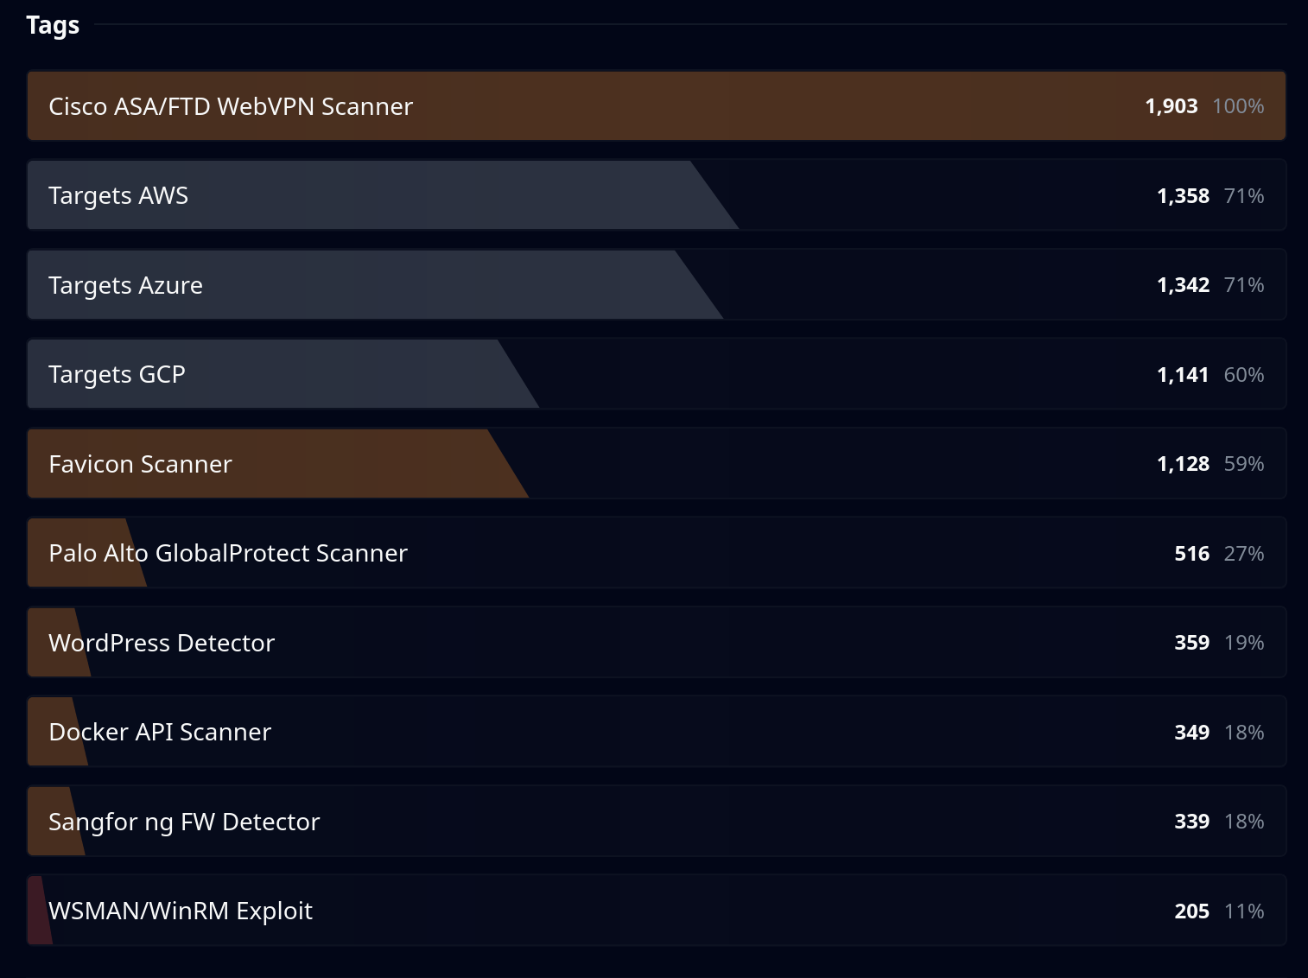This screenshot has width=1308, height=978.
Task: Click the 1,128 count beside Favicon Scanner
Action: 1183,464
